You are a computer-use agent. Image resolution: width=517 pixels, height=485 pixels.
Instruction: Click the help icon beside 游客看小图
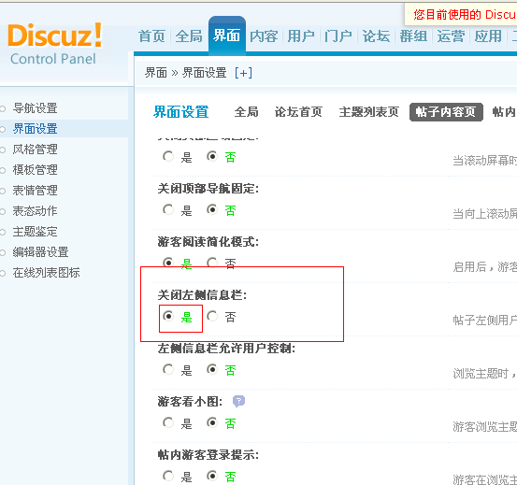(238, 401)
